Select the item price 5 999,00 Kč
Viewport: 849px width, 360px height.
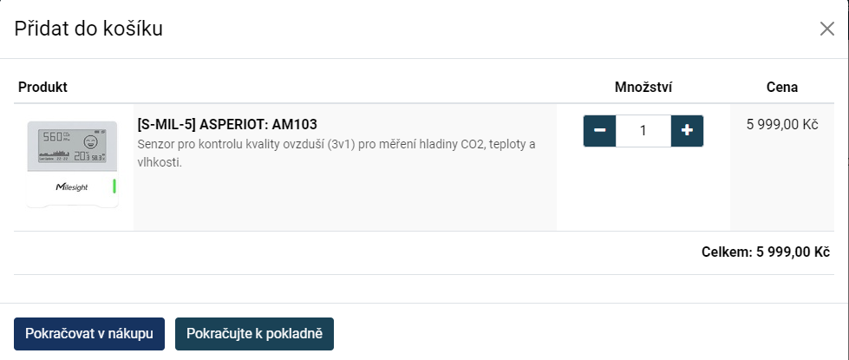point(782,125)
